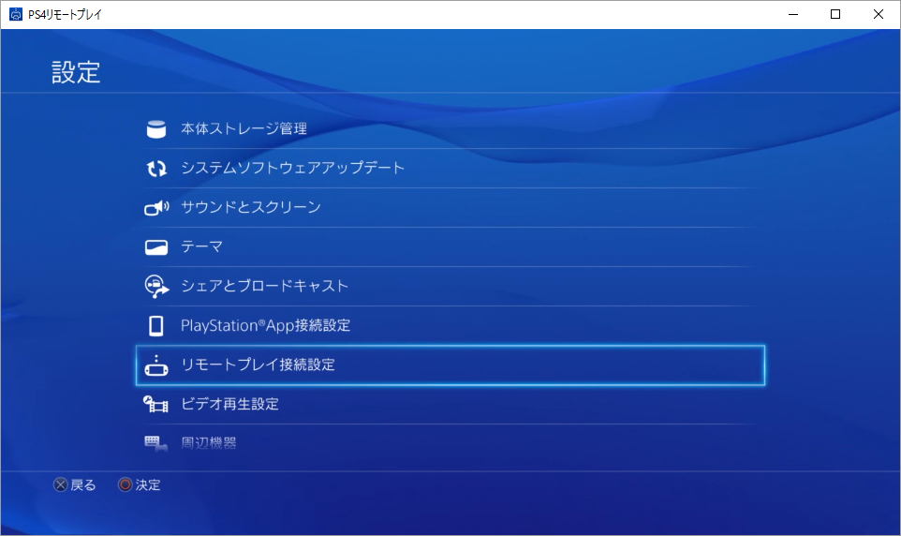This screenshot has width=901, height=536.
Task: Click the circle button icon for 決定
Action: tap(125, 484)
